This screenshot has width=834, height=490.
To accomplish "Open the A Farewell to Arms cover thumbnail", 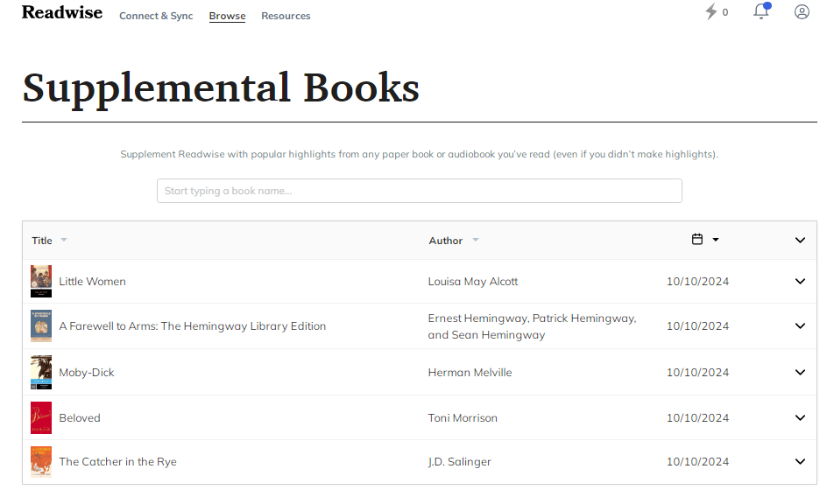I will (x=41, y=325).
